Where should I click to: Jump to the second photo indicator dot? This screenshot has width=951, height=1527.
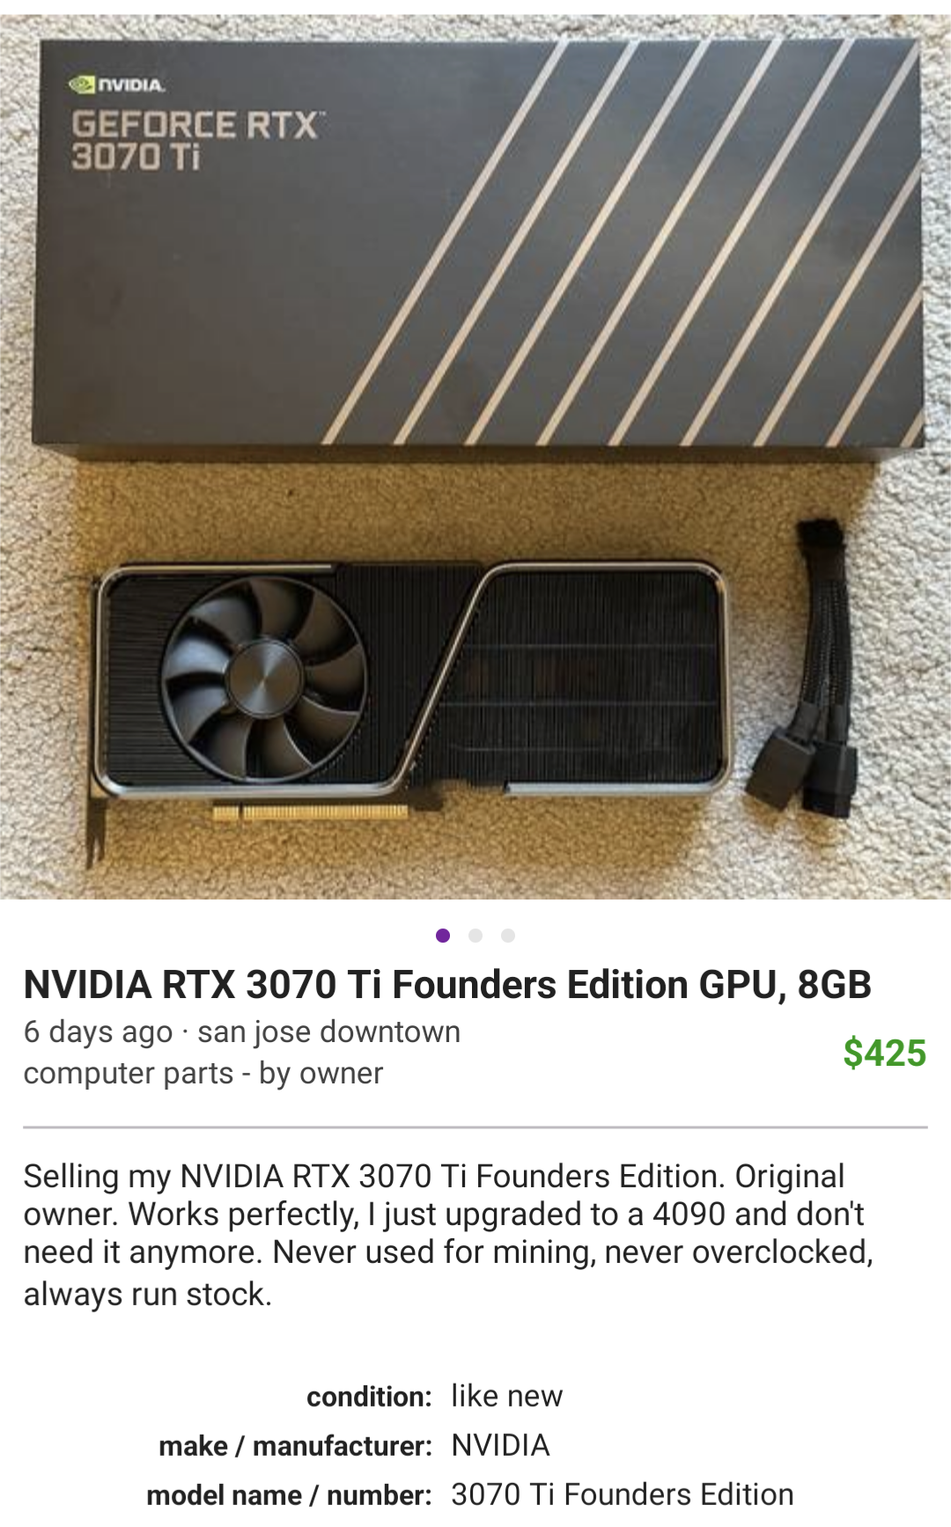(475, 936)
